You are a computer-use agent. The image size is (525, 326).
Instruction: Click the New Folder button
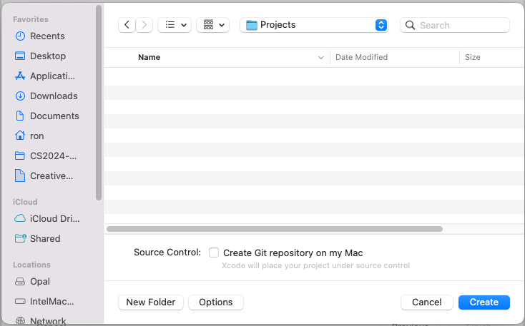tap(151, 302)
